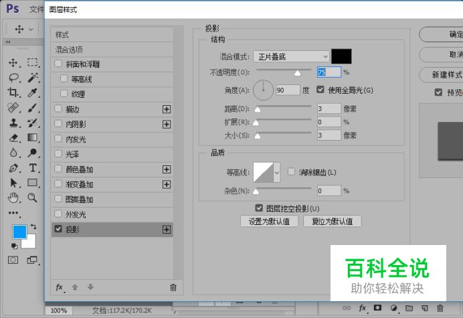Viewport: 463px width, 318px height.
Task: Enable 内发光 checkbox
Action: pos(58,139)
